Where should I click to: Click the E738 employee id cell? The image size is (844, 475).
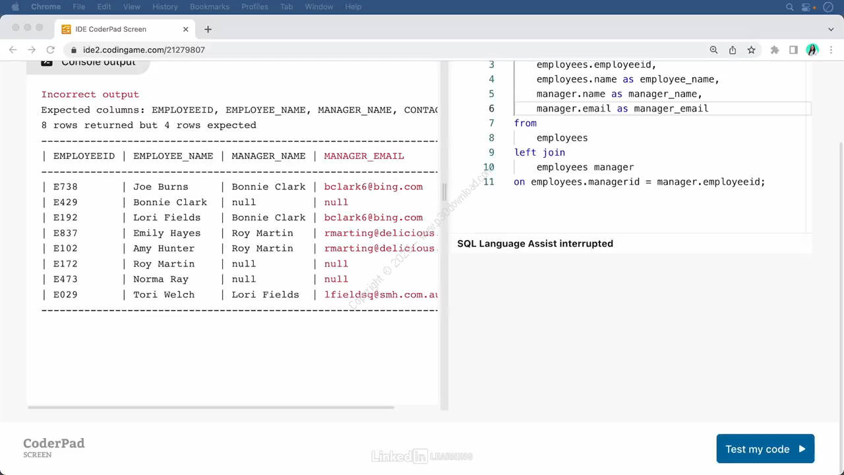(x=65, y=187)
